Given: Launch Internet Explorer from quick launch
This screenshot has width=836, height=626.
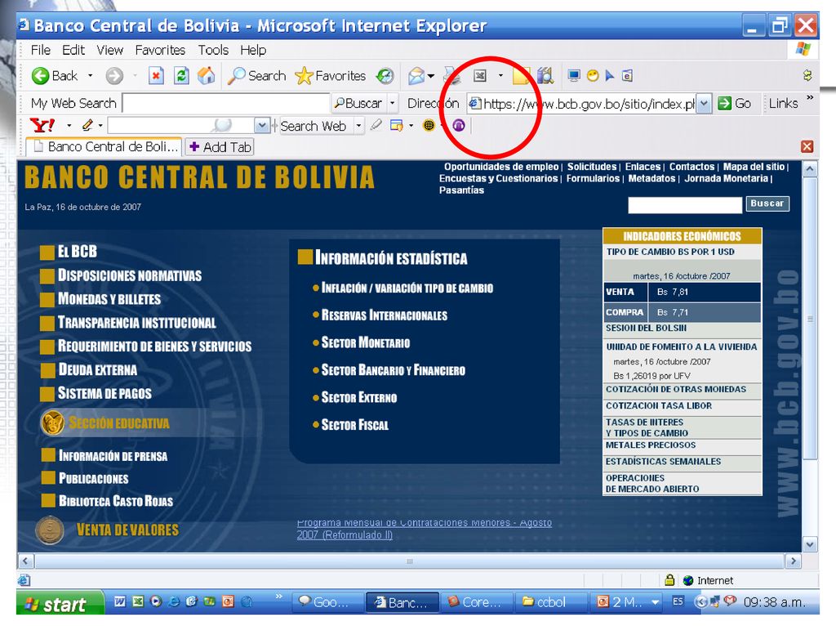Looking at the screenshot, I should coord(174,601).
